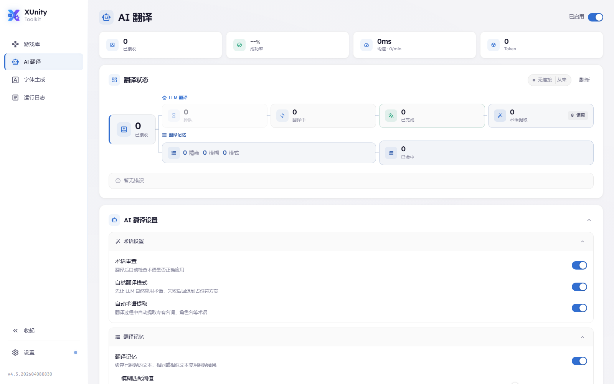Image resolution: width=614 pixels, height=384 pixels.
Task: Click the 运行日志 document icon
Action: tap(15, 98)
